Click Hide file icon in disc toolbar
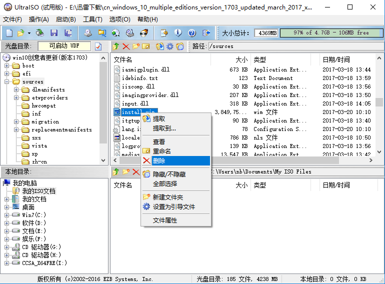 pos(180,46)
